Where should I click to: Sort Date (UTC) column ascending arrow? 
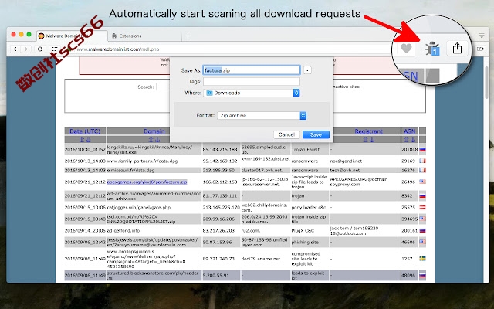[x=82, y=139]
